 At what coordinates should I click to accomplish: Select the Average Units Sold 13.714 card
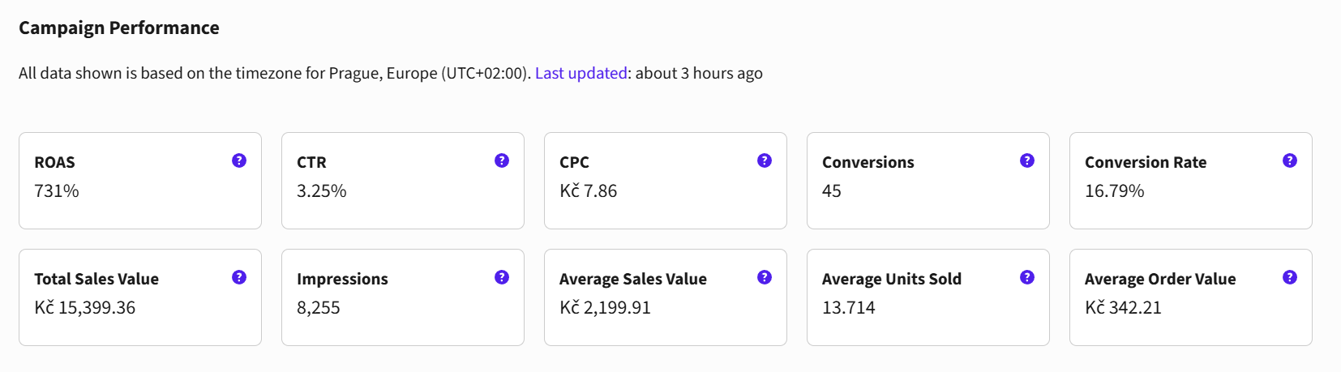click(928, 297)
